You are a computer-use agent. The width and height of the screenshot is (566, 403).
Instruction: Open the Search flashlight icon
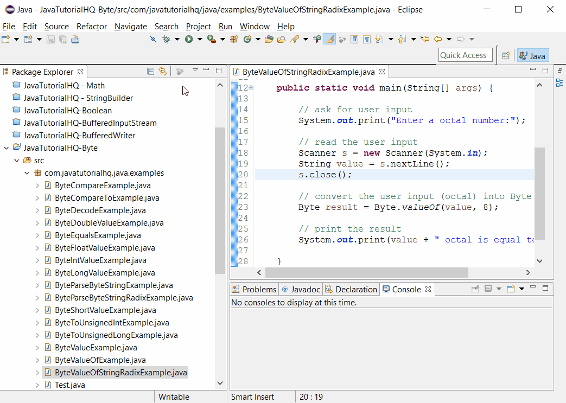click(x=294, y=39)
